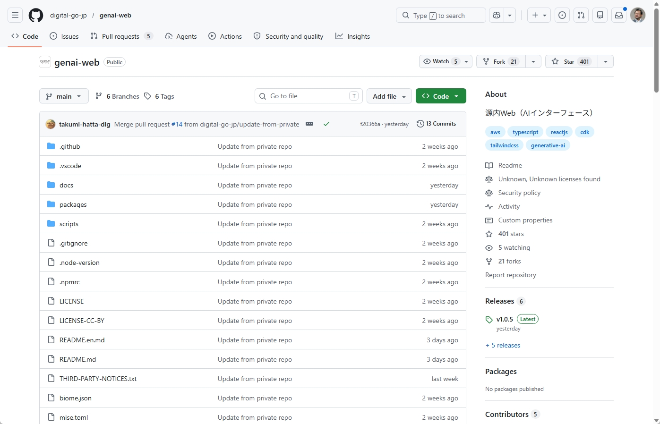This screenshot has height=424, width=660.
Task: Open the Insights tab
Action: point(353,36)
